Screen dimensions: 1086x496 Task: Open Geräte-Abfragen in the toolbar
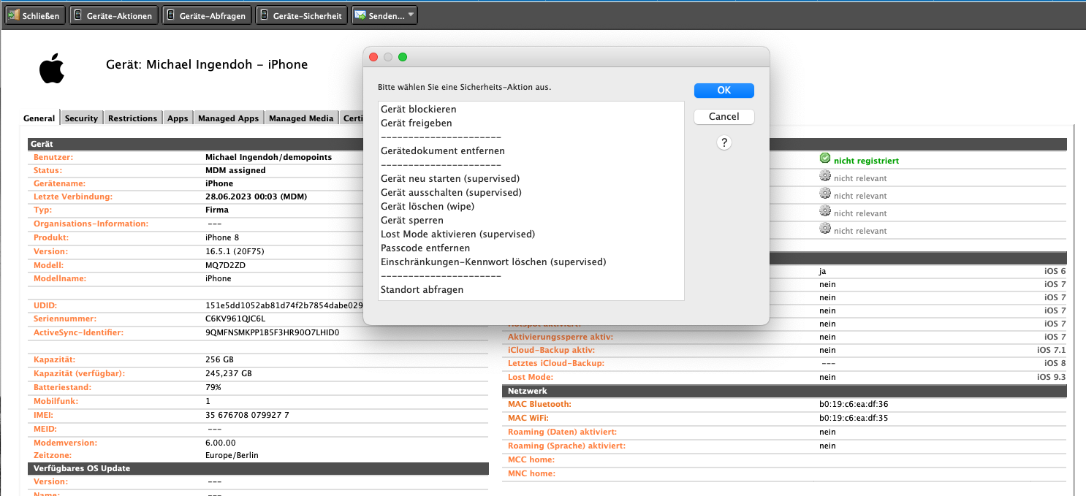pos(207,15)
